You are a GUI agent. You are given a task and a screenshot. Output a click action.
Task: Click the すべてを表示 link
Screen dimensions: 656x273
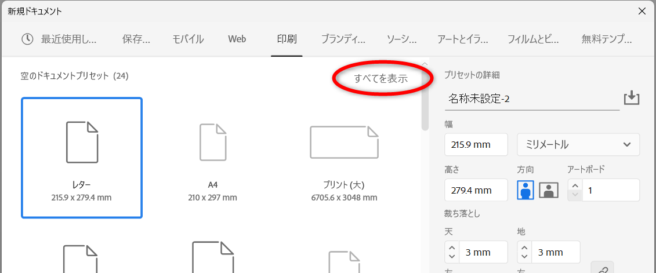coord(380,79)
